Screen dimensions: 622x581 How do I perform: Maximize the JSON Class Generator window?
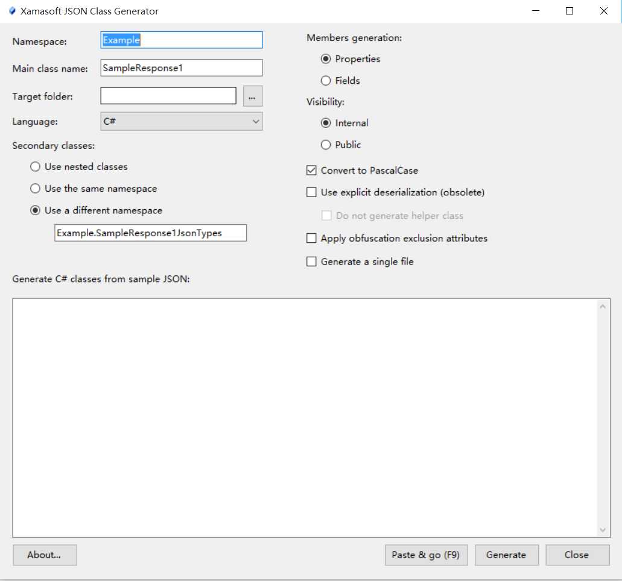coord(570,11)
